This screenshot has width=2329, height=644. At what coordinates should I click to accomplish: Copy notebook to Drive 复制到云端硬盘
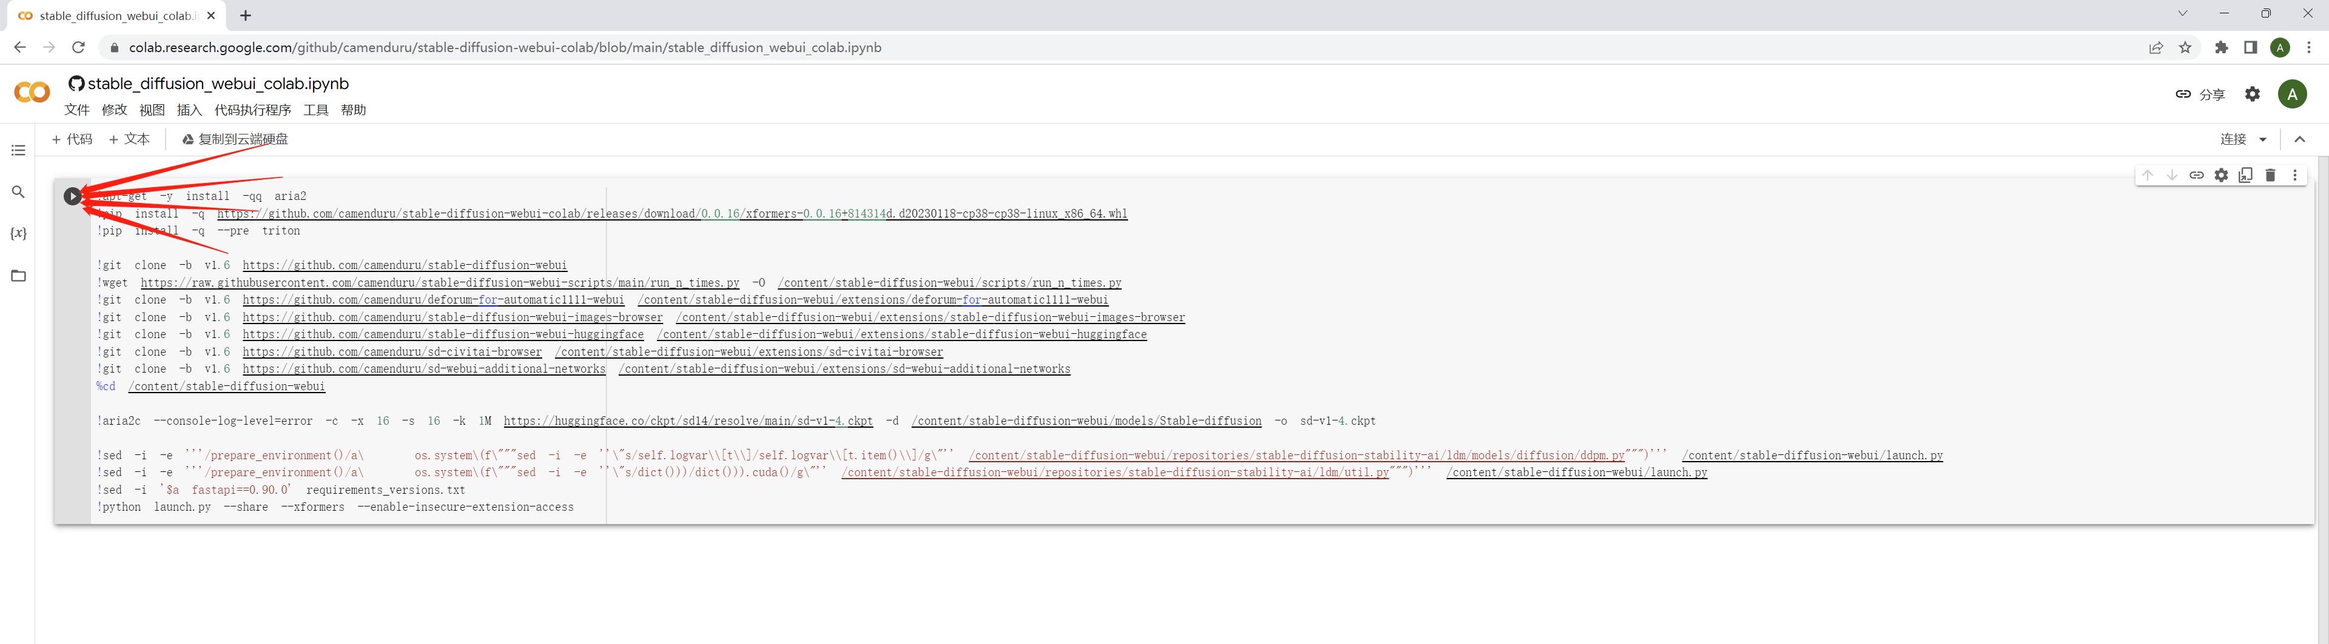(235, 139)
